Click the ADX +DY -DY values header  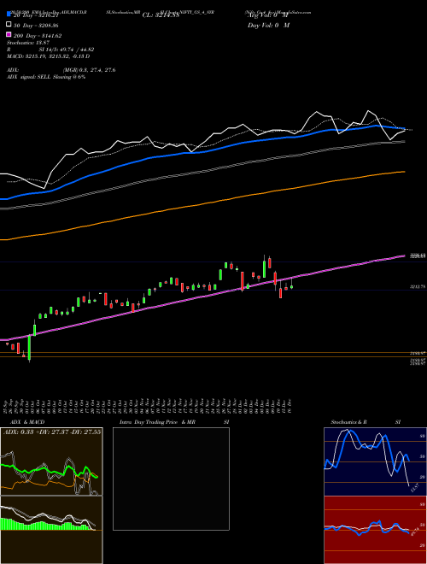52,432
